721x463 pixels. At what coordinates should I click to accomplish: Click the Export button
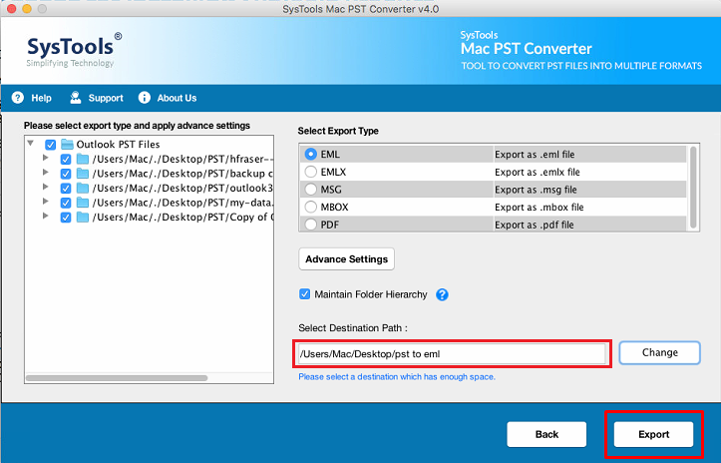pyautogui.click(x=653, y=434)
